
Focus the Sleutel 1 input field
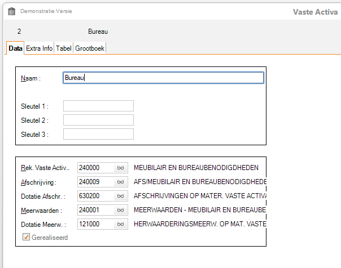98,106
